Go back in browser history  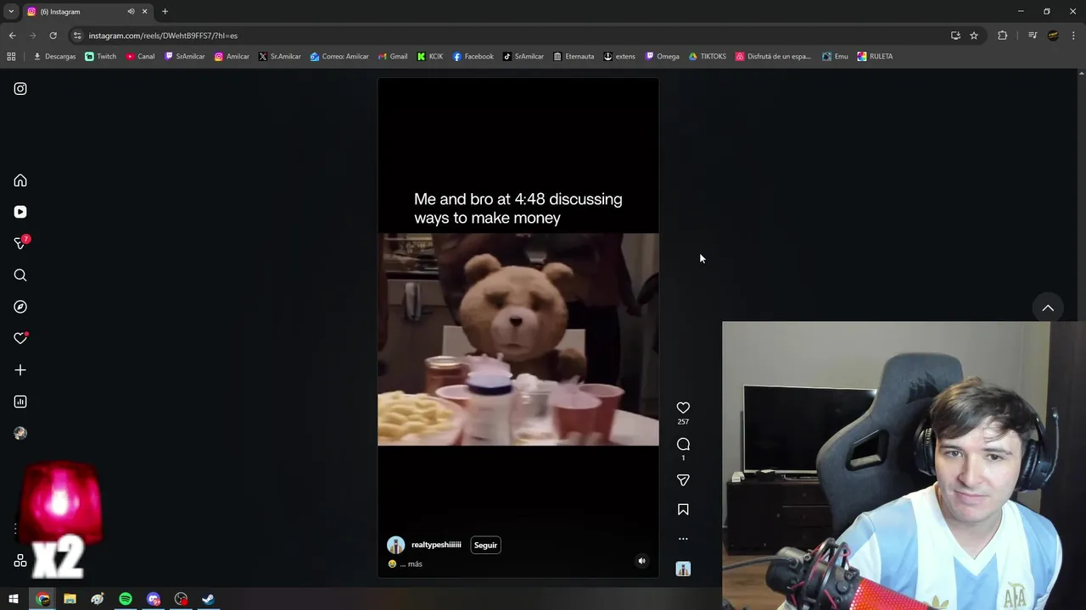tap(12, 36)
